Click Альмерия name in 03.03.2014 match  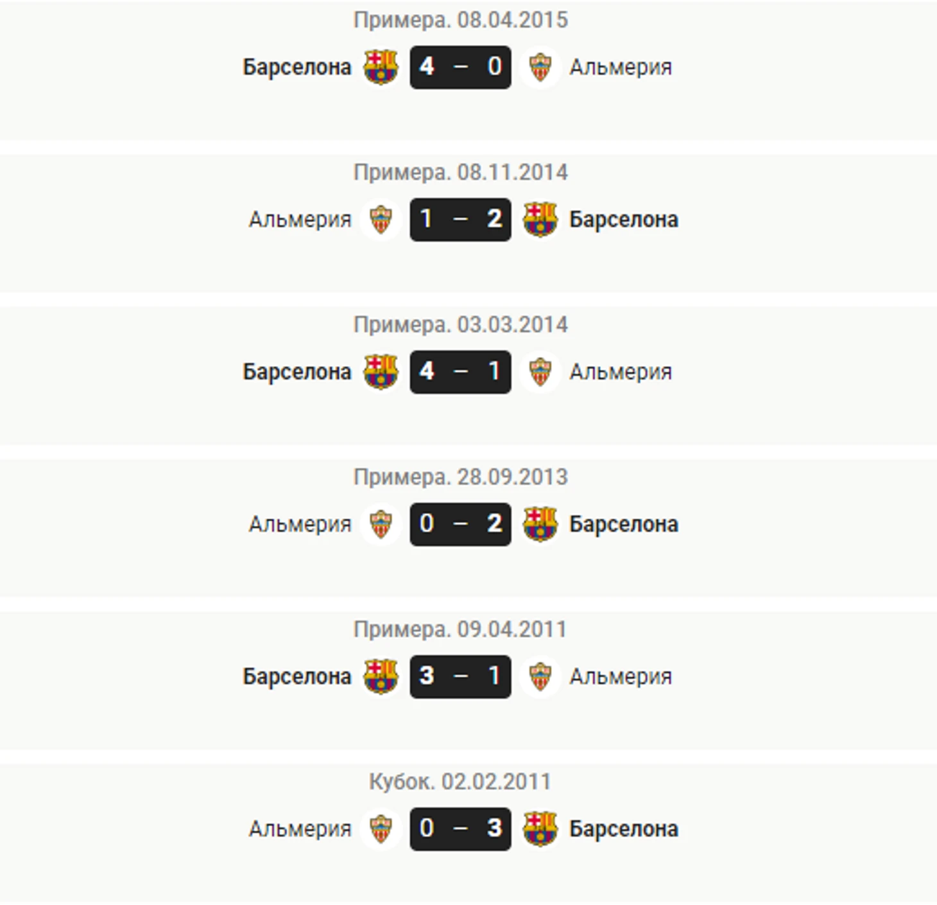click(621, 372)
